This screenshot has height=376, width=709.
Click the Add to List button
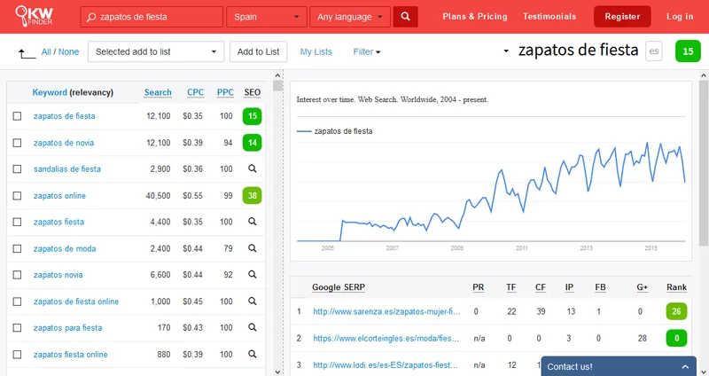coord(258,51)
